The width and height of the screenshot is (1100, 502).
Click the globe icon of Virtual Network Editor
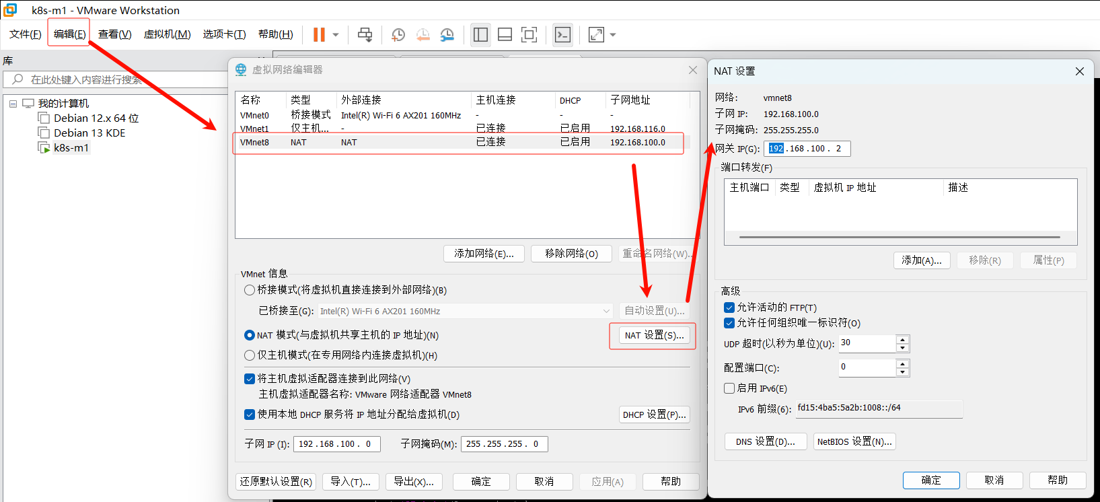point(241,69)
